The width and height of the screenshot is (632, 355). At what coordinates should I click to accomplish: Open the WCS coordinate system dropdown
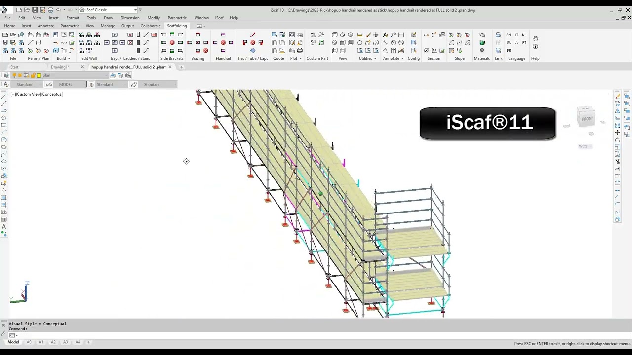click(x=585, y=146)
